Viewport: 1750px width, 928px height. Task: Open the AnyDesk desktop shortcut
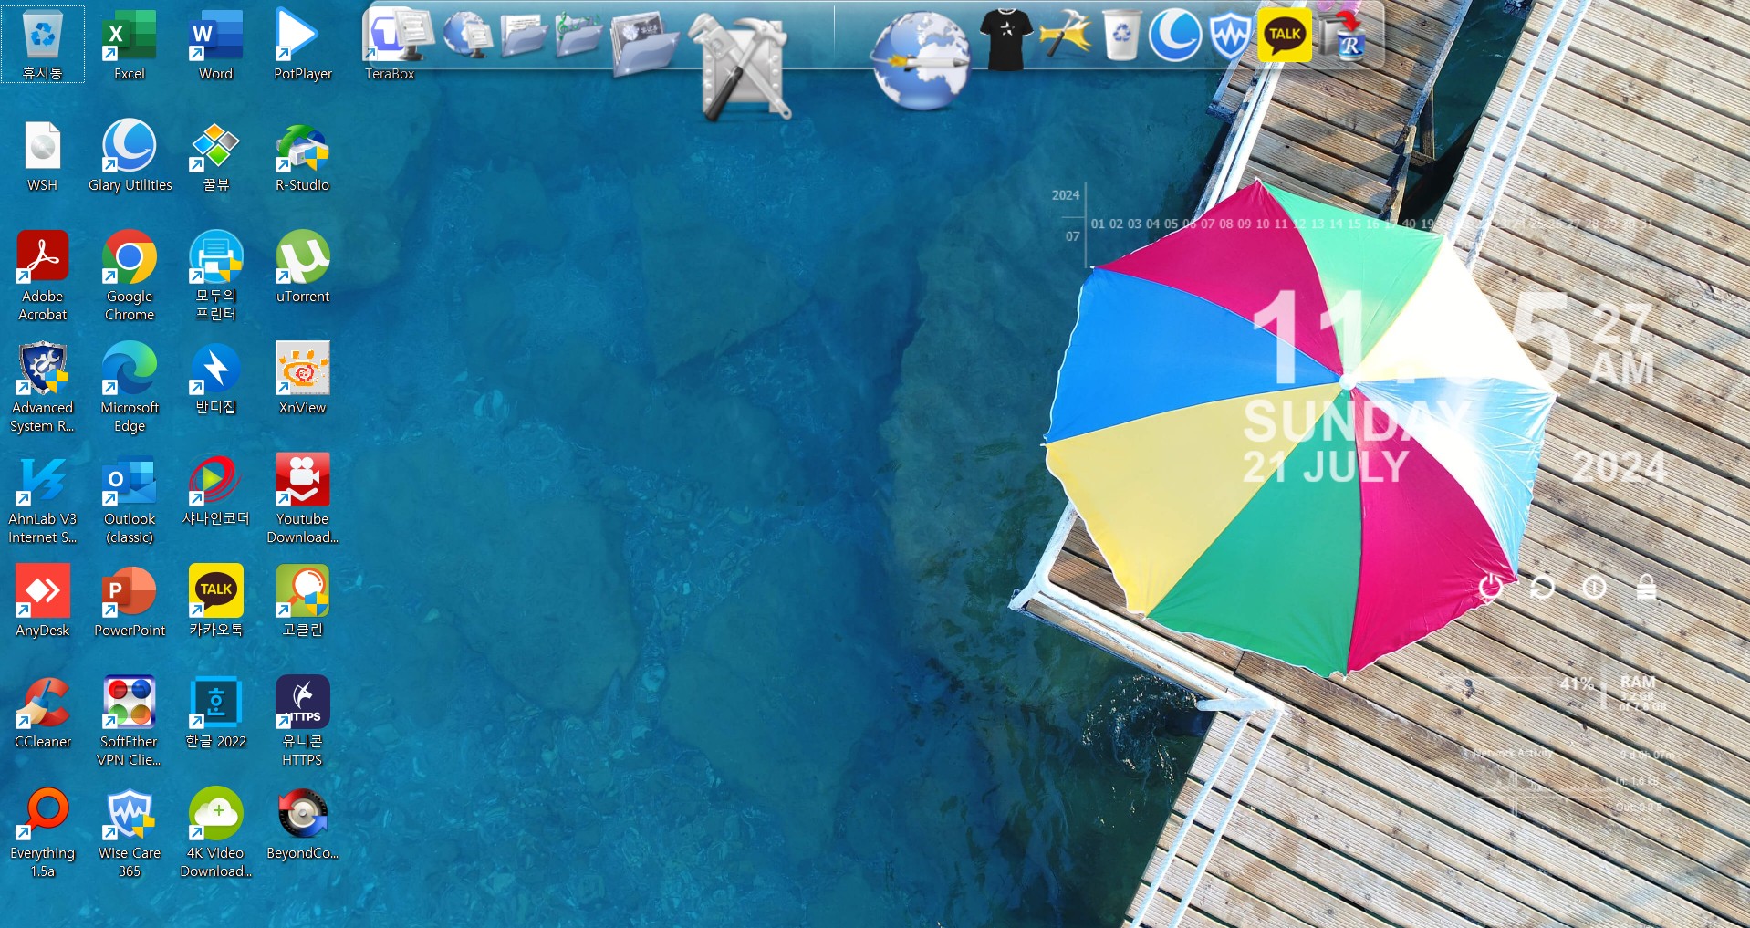click(x=43, y=600)
